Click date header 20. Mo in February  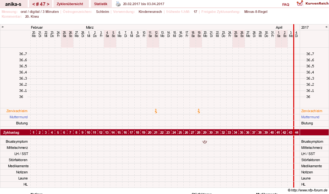coord(34,34)
